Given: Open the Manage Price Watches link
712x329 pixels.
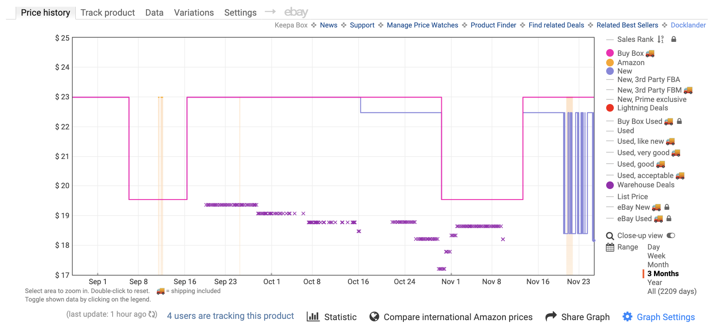Looking at the screenshot, I should click(x=422, y=25).
